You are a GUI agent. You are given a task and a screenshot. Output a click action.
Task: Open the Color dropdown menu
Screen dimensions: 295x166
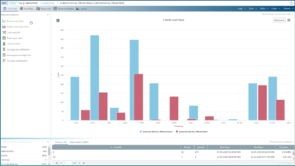[276, 8]
